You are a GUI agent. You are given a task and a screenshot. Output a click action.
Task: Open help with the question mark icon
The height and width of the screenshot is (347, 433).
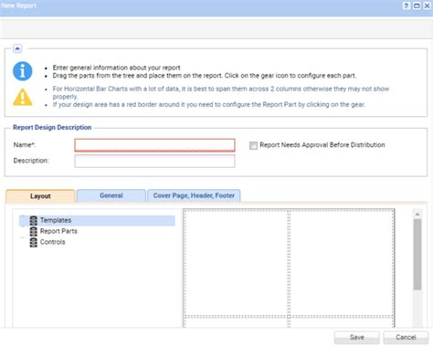[407, 5]
